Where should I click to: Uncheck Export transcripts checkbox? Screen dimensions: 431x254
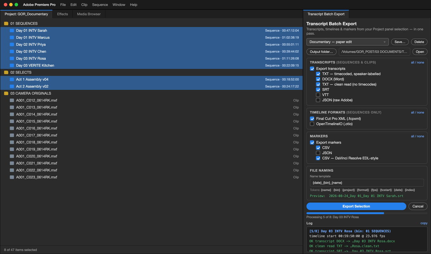pos(312,69)
